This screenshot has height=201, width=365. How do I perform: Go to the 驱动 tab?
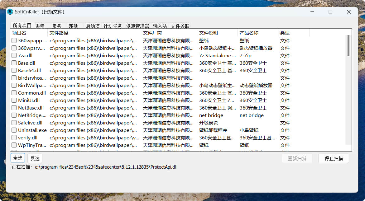[74, 26]
